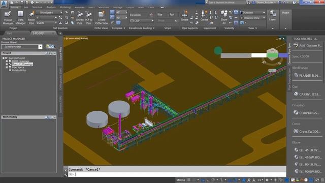Screen dimensions: 325x183
Task: Open the Layers panel button
Action: tap(273, 16)
